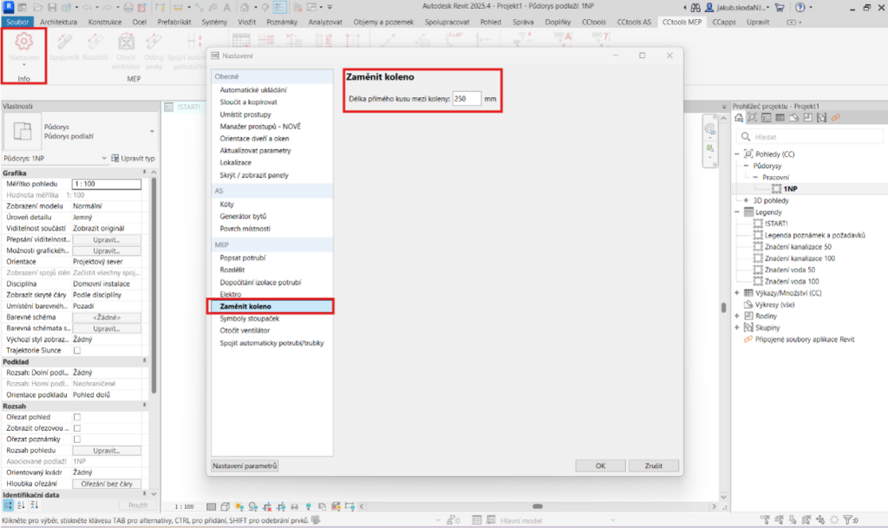Enable Zobrazit ořezovou checkbox

pos(77,428)
